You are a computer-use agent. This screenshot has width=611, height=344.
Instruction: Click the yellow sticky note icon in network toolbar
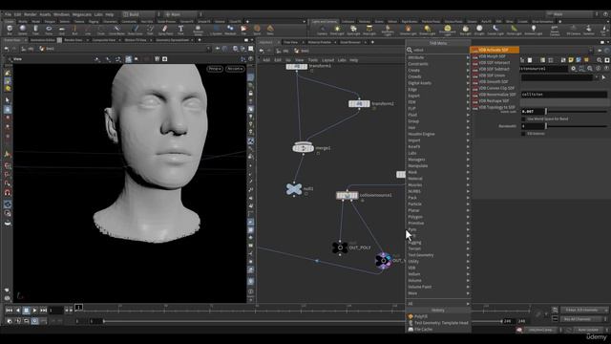coord(571,60)
